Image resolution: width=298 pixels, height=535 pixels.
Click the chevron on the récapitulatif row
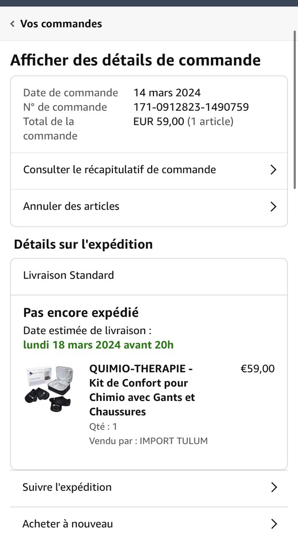click(273, 170)
